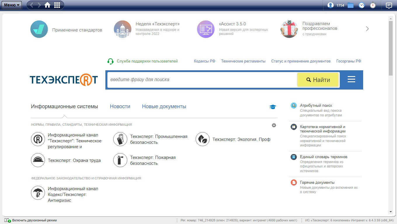Open the Служба поддержки пользователей link

pos(147,61)
